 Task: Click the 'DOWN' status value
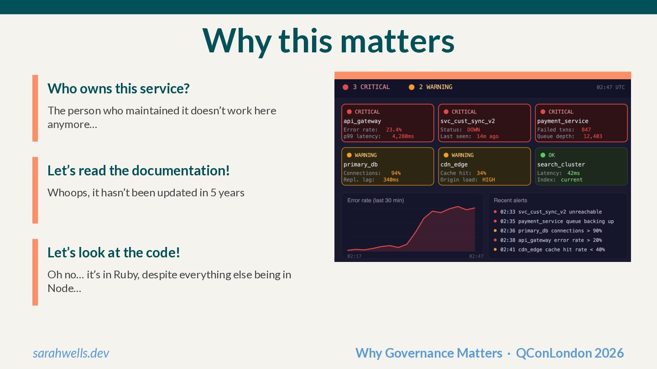[x=474, y=130]
